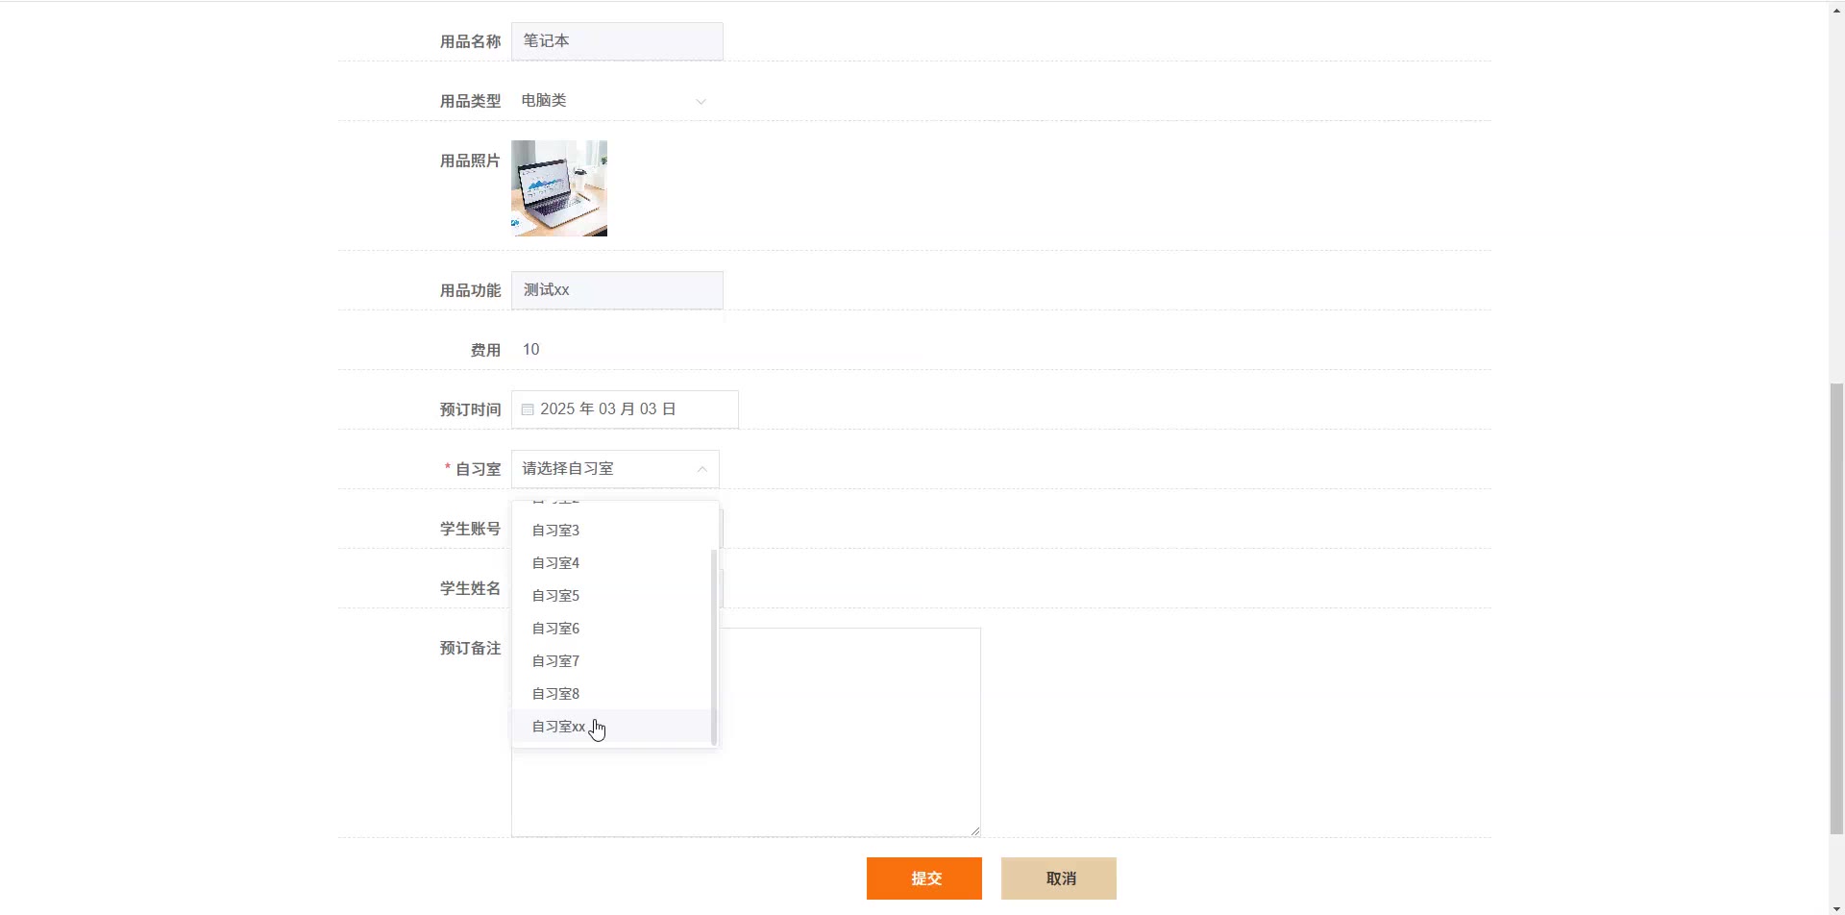The width and height of the screenshot is (1845, 915).
Task: Click the 学生账号 label
Action: coord(470,530)
